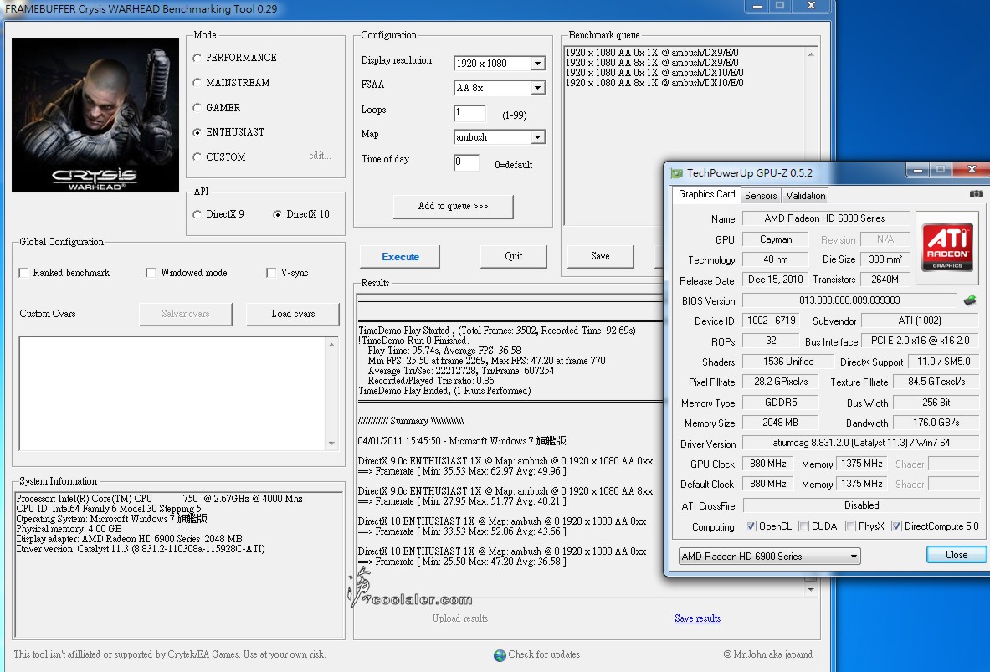990x672 pixels.
Task: Click the Device ID value 1002 - 6719
Action: coord(771,321)
